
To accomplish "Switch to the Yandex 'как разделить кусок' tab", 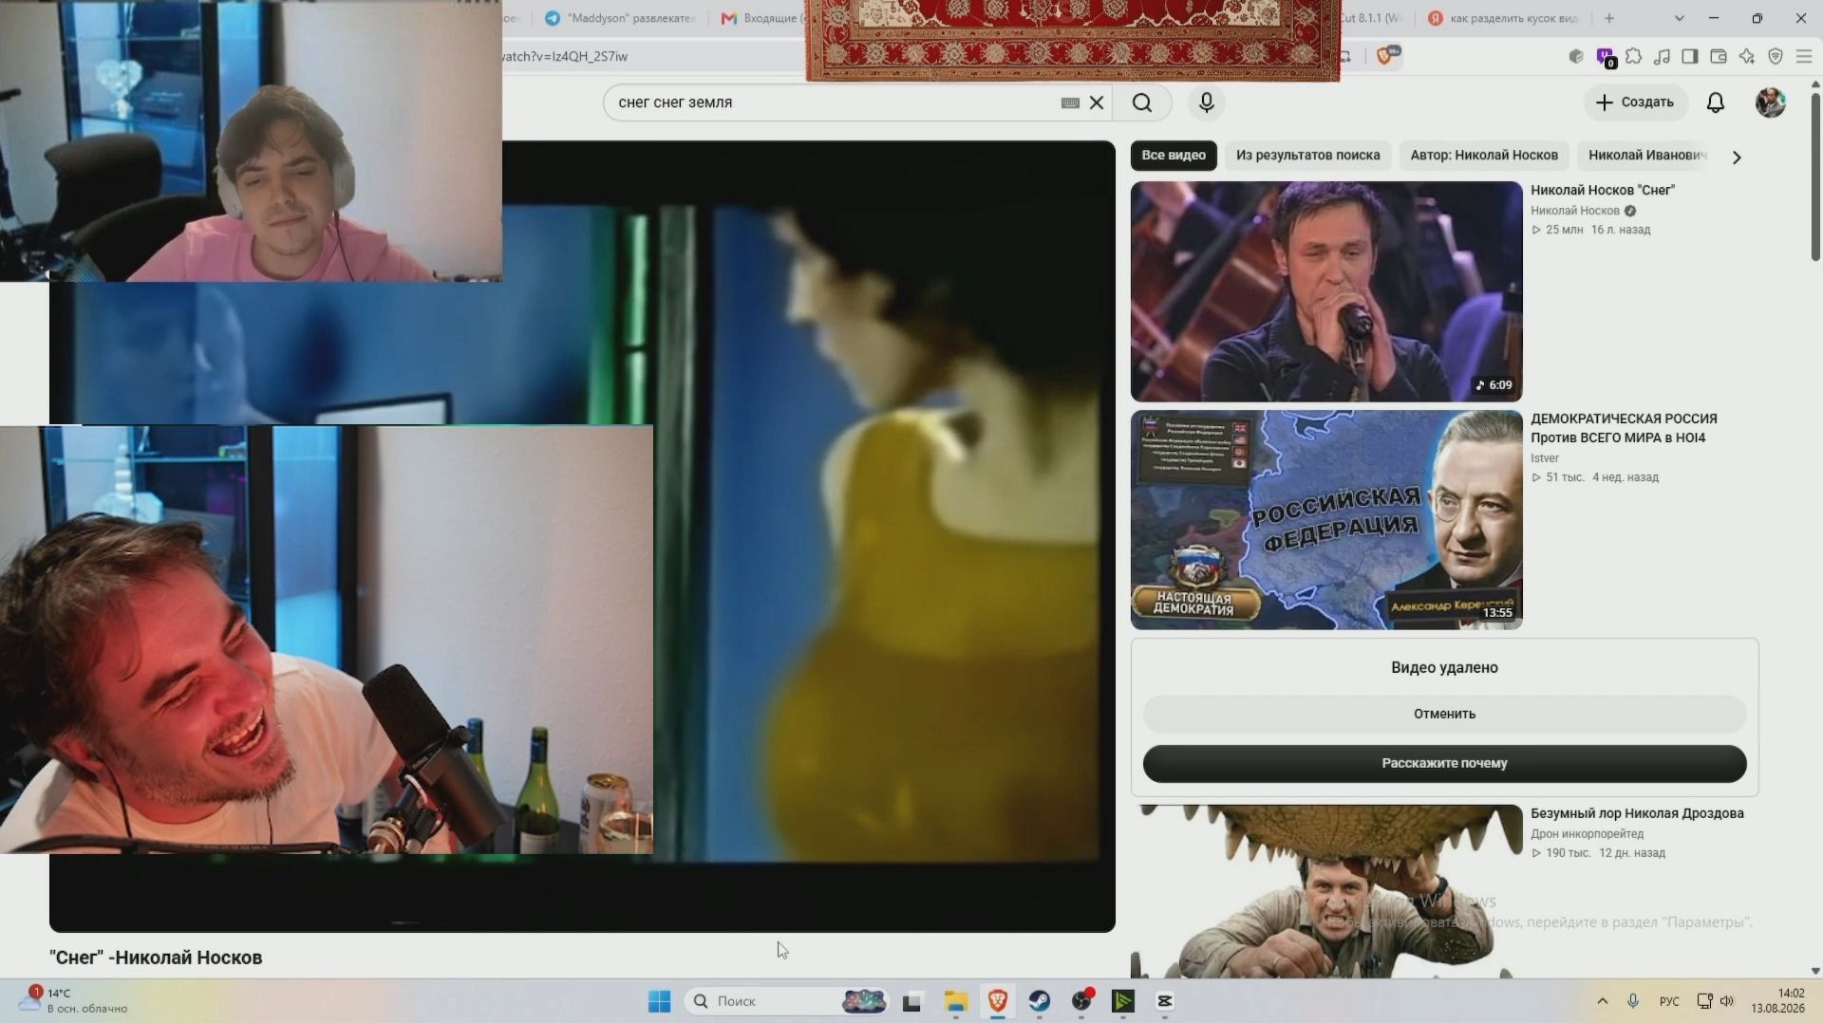I will tap(1504, 18).
